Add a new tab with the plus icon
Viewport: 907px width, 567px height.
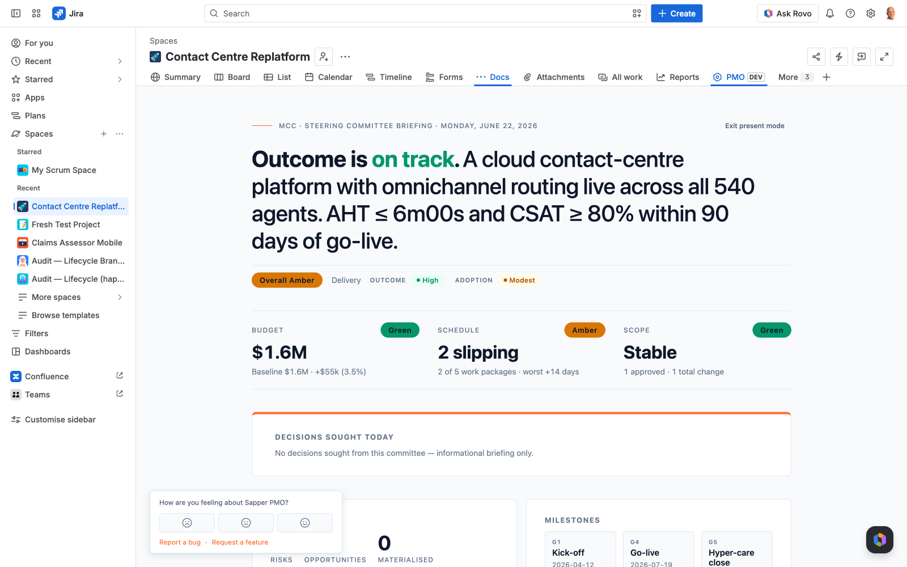click(x=827, y=77)
